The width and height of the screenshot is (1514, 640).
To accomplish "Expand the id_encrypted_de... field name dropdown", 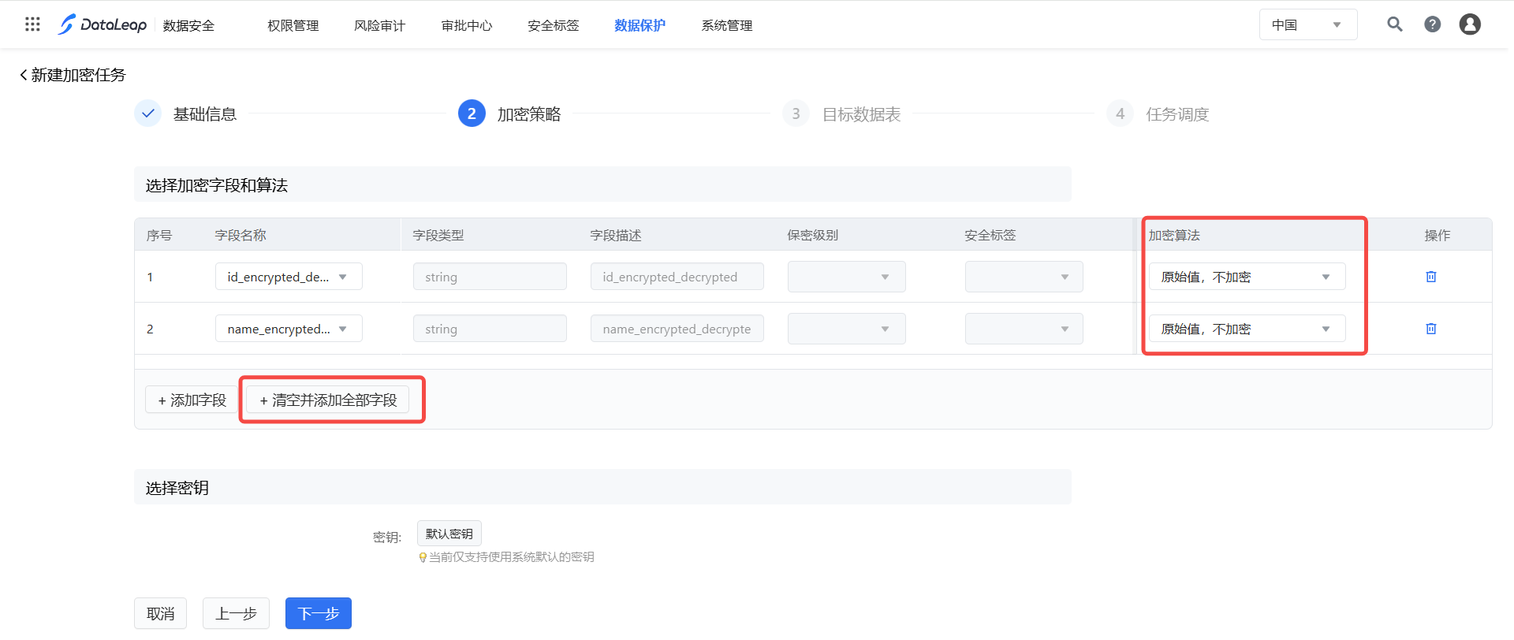I will 288,277.
